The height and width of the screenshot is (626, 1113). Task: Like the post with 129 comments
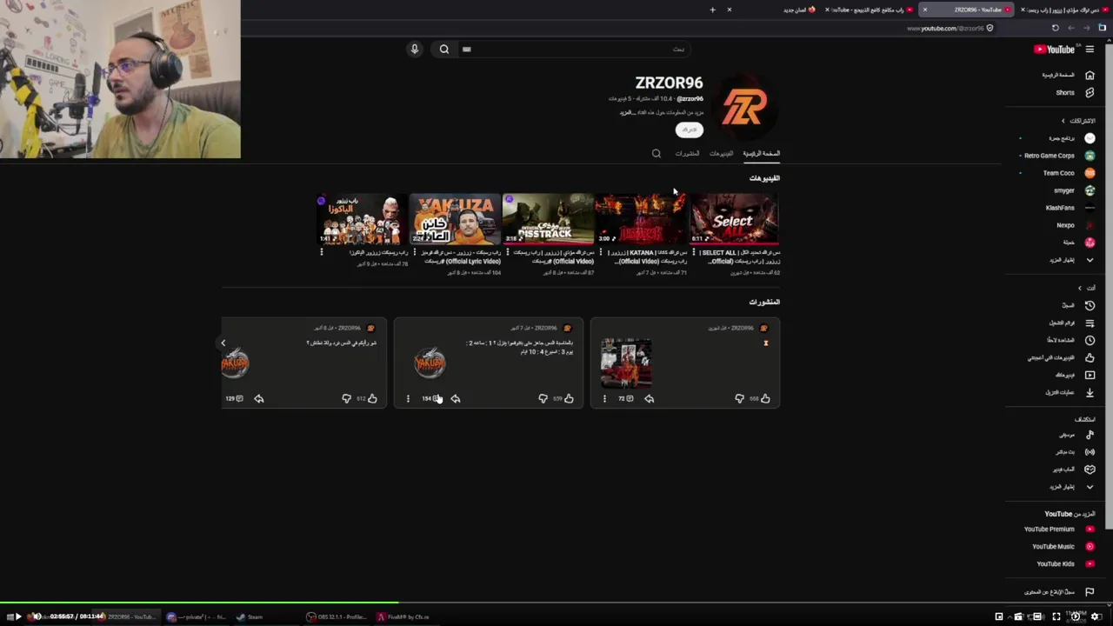[372, 398]
